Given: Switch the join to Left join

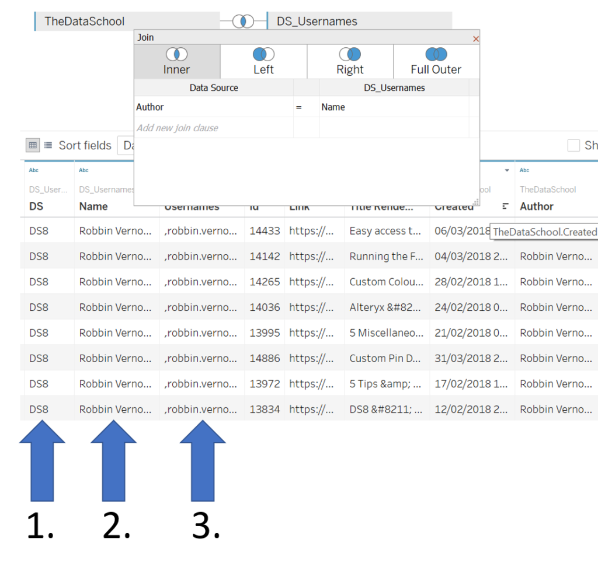Looking at the screenshot, I should tap(263, 61).
